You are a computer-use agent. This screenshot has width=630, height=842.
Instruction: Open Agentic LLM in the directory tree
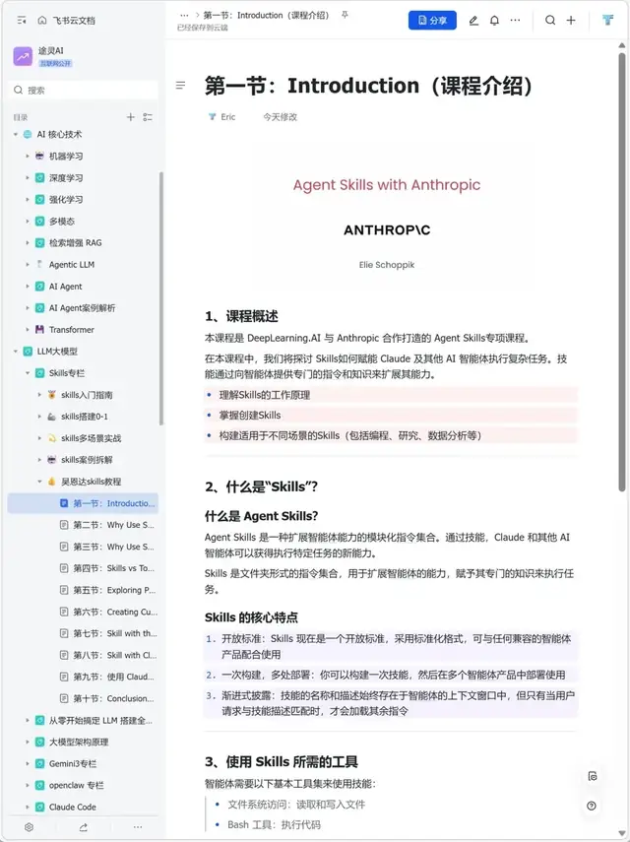72,265
